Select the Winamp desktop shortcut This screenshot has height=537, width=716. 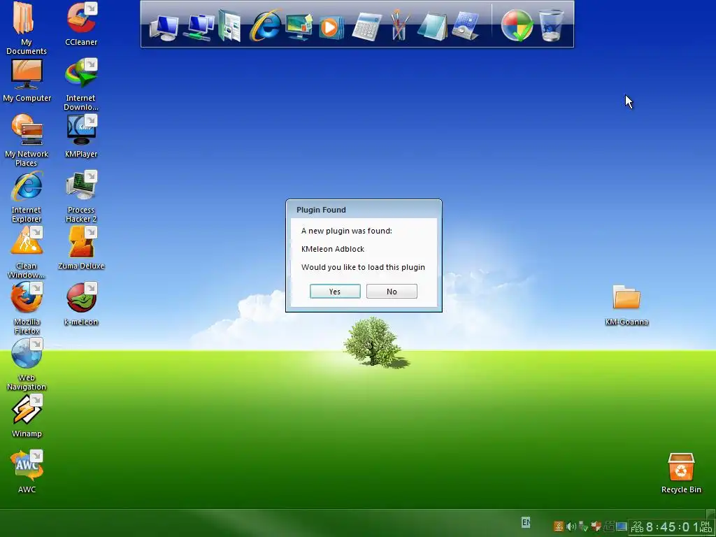(27, 416)
